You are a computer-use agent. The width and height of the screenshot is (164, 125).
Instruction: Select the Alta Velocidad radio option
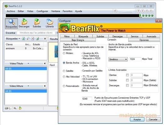(x=64, y=77)
